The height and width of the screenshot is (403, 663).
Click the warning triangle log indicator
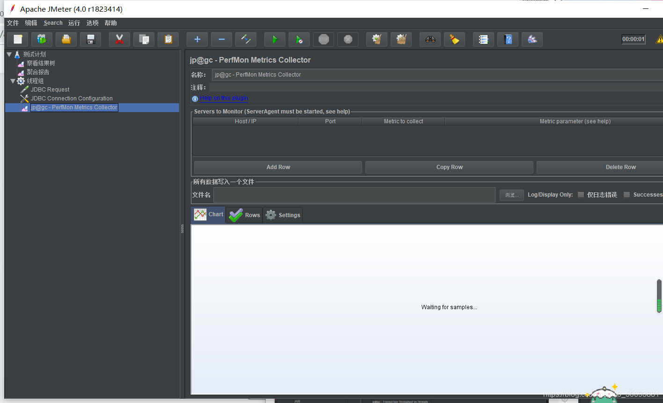pos(660,39)
